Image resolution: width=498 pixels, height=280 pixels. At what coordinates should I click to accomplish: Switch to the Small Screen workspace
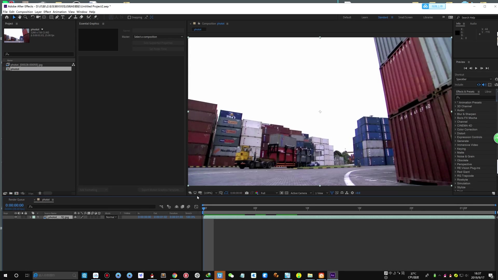[x=405, y=17]
